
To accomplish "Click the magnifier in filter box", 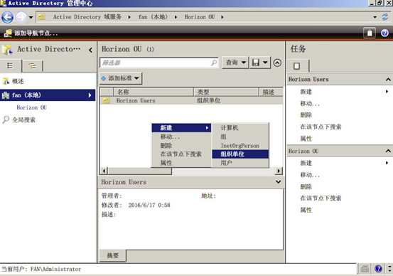I will tap(214, 63).
